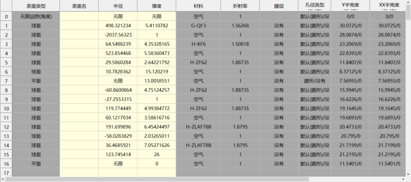Click material cell G-QF3

click(x=198, y=25)
